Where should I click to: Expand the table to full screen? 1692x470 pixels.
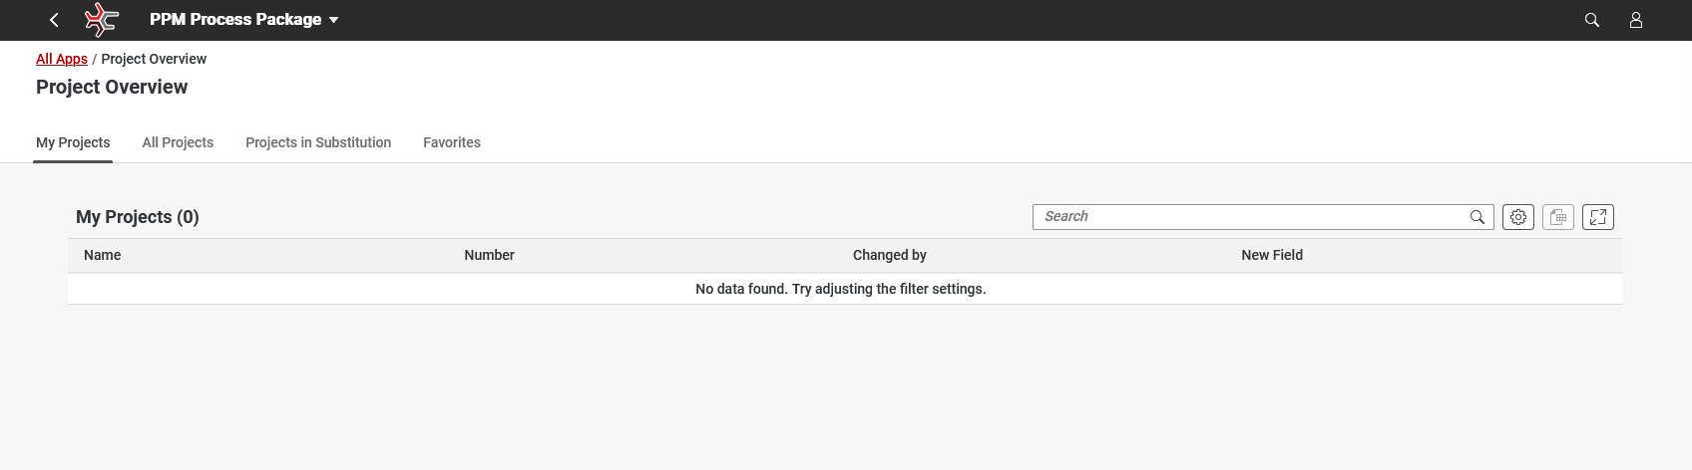click(1598, 217)
